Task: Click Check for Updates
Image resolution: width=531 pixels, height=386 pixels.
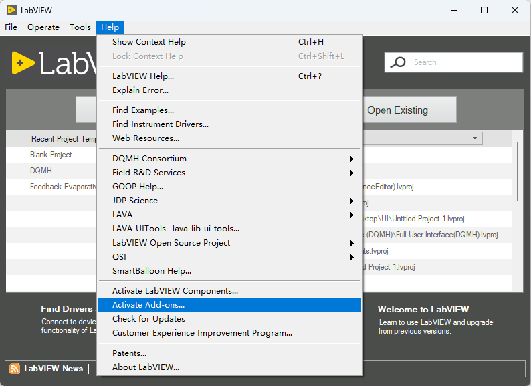Action: coord(148,319)
